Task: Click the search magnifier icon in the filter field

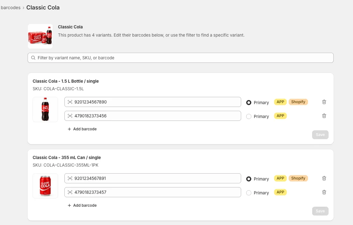Action: pyautogui.click(x=33, y=58)
